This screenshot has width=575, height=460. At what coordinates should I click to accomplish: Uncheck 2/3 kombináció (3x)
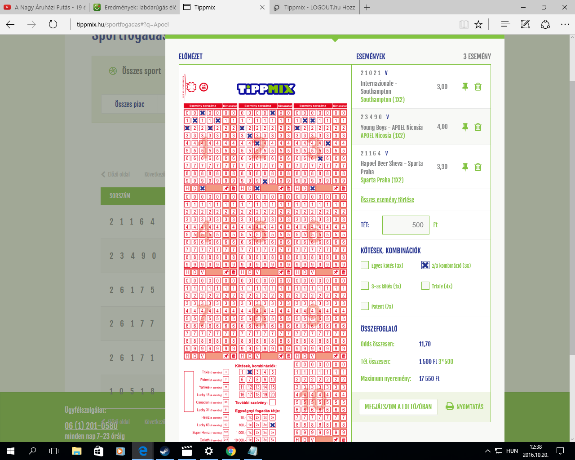tap(425, 265)
